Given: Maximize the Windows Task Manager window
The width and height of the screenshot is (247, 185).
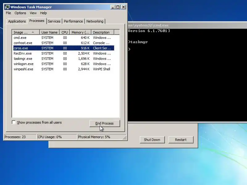Looking at the screenshot, I should pyautogui.click(x=118, y=7).
